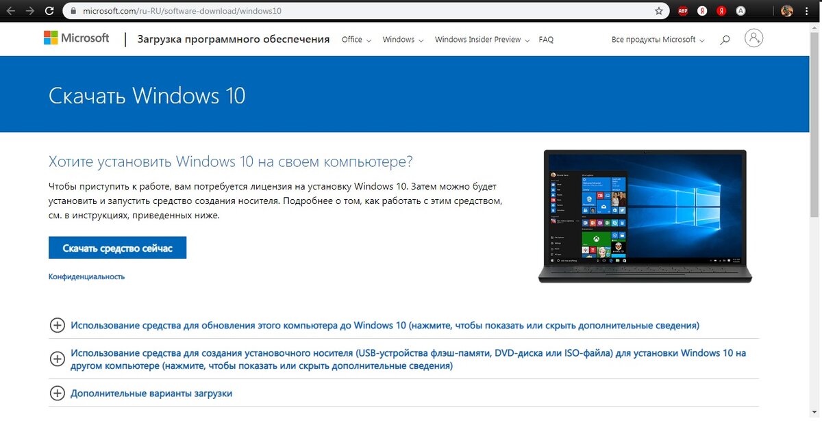Open site search with the magnifier icon
822x438 pixels.
click(725, 40)
